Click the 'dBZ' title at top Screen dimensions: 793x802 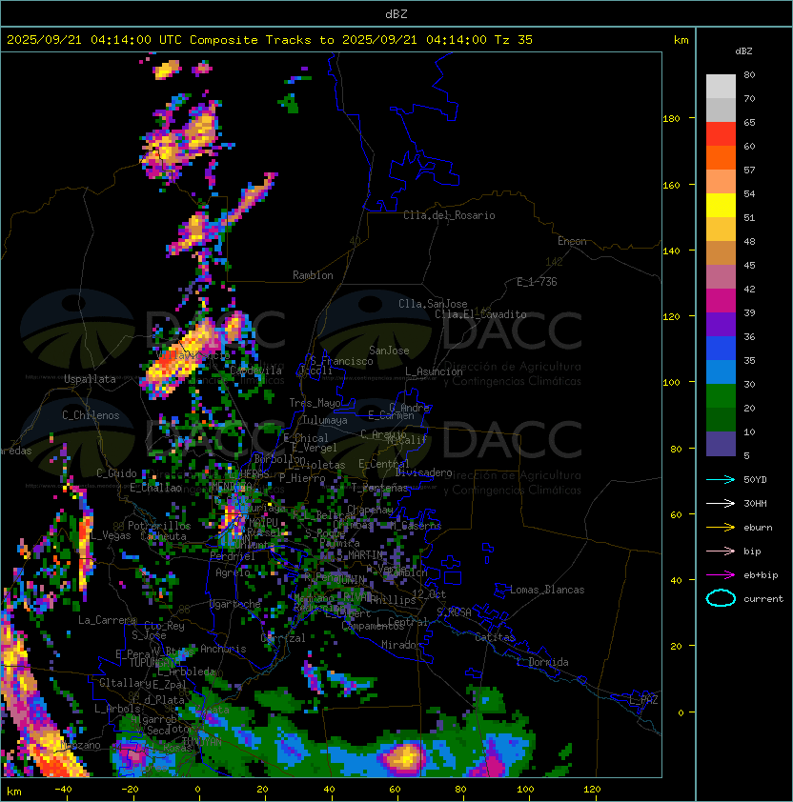point(396,13)
